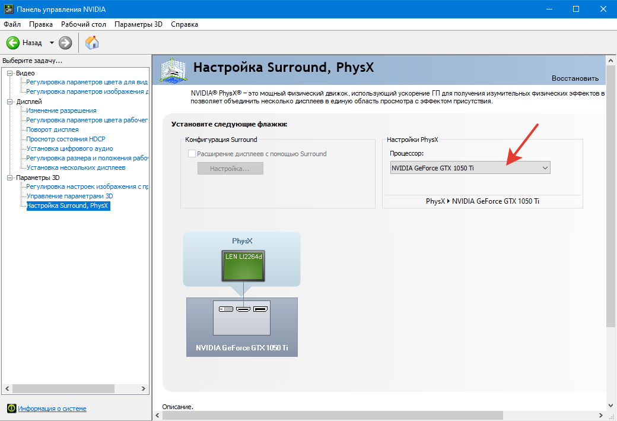
Task: Click the Настройка... button
Action: pos(230,169)
